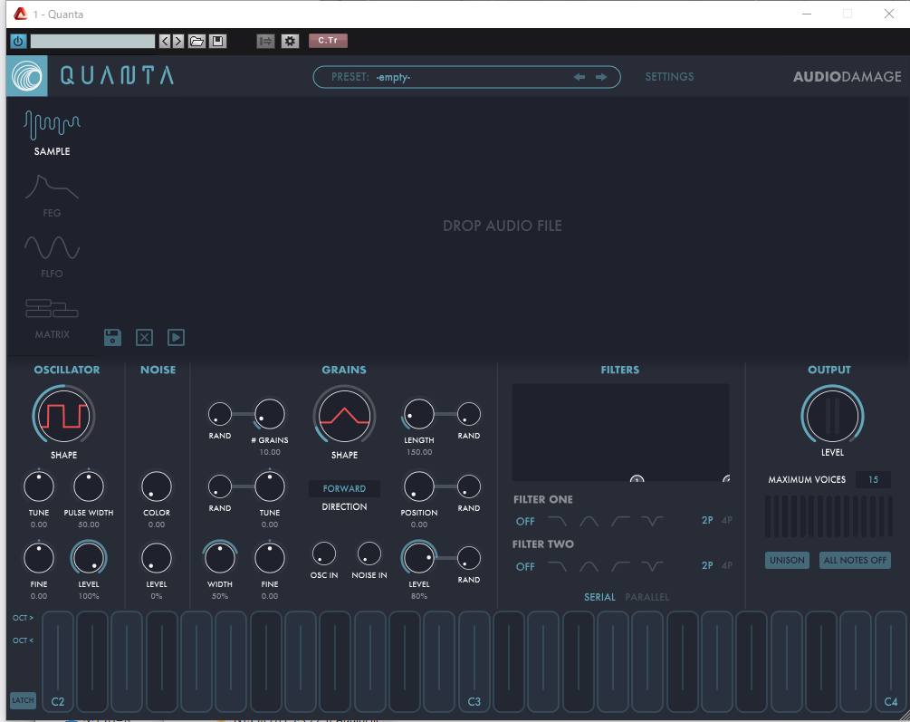Play the C3 key on keyboard
The width and height of the screenshot is (910, 722).
(x=474, y=661)
